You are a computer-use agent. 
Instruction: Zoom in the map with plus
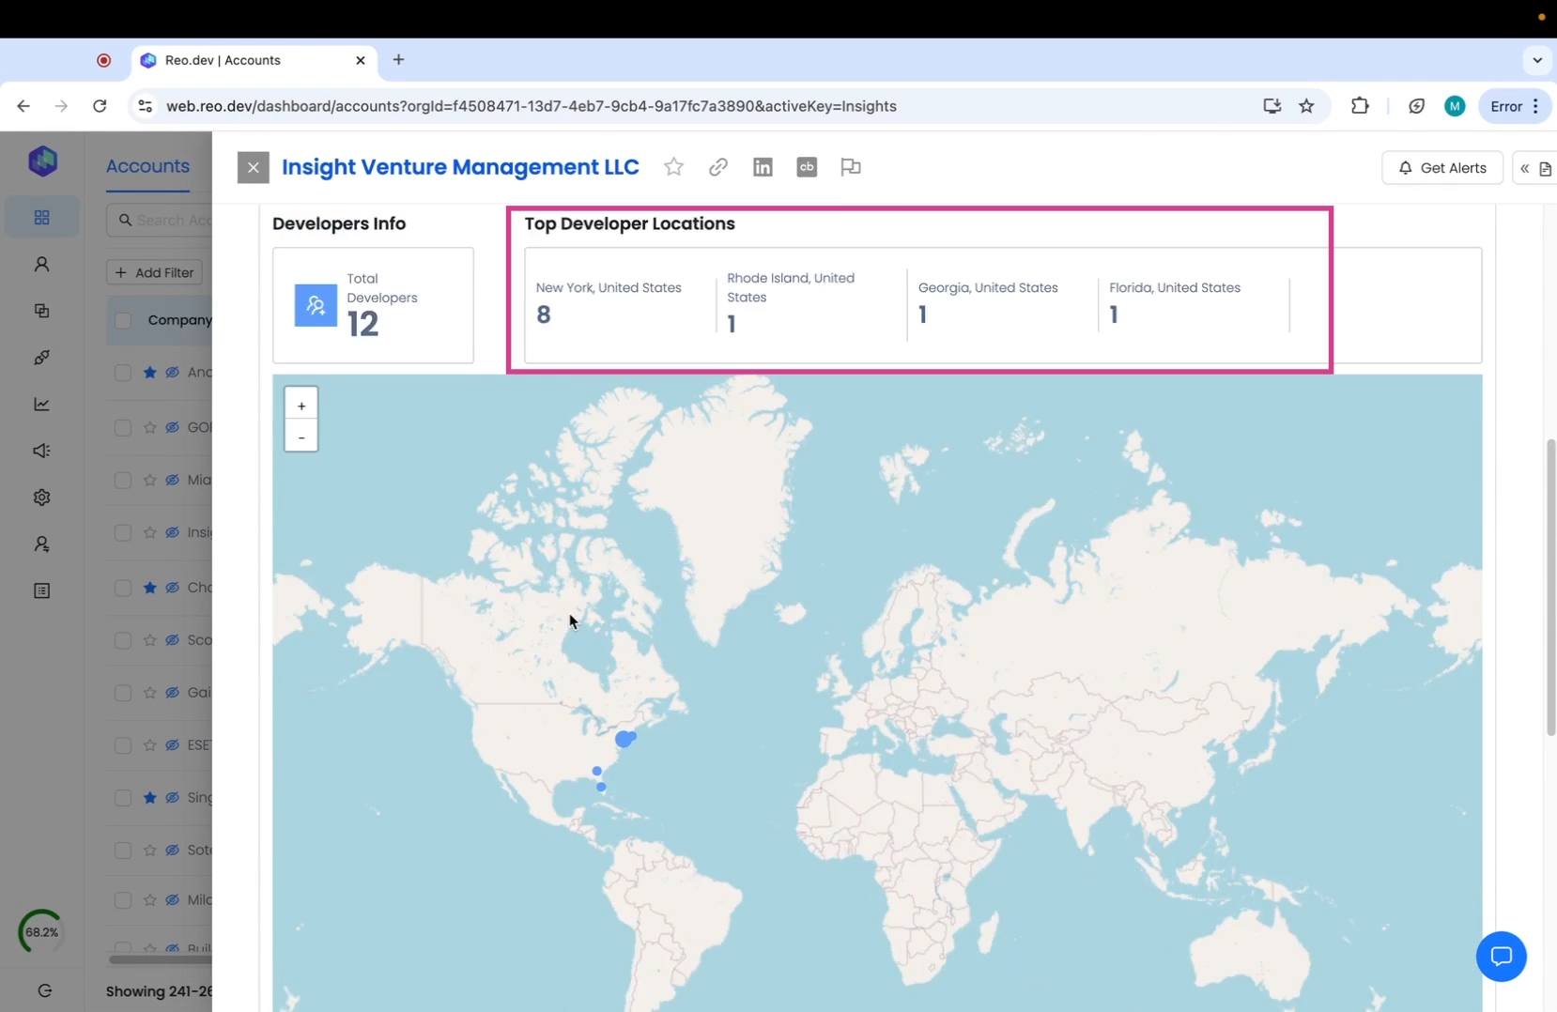[x=301, y=406]
